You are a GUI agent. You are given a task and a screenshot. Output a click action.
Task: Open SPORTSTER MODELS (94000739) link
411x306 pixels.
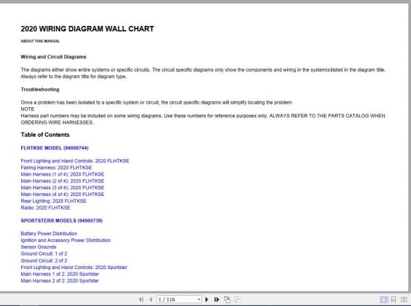click(62, 221)
